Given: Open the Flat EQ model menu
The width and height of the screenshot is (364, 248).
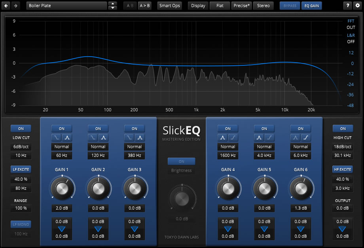Looking at the screenshot, I should coord(220,6).
